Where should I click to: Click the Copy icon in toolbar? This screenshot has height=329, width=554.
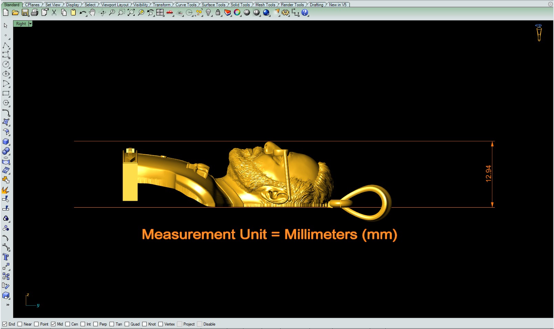64,13
